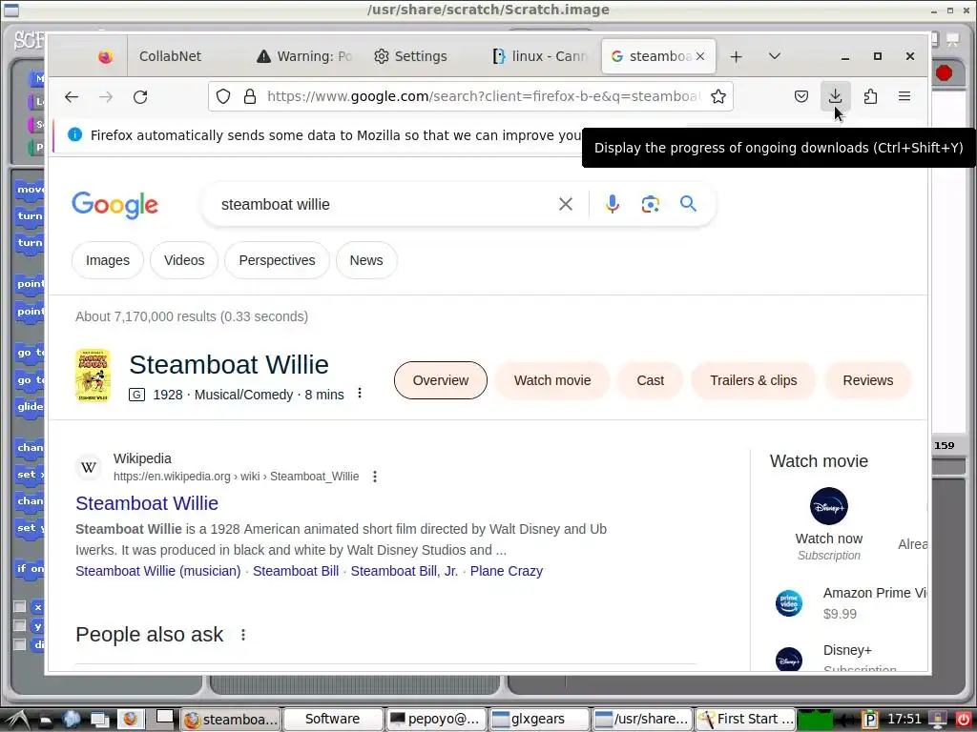The width and height of the screenshot is (977, 732).
Task: Select the Overview tab for the movie
Action: pos(441,380)
